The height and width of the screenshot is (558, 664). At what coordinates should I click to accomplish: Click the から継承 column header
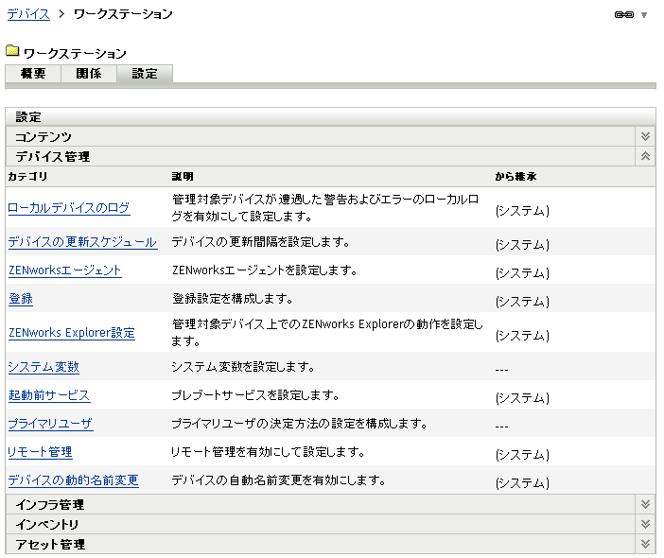(515, 176)
